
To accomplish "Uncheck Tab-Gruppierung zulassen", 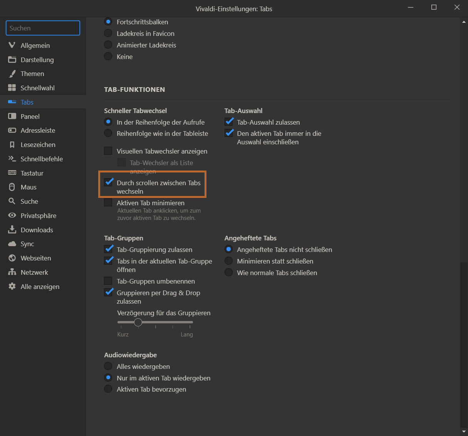I will 108,249.
